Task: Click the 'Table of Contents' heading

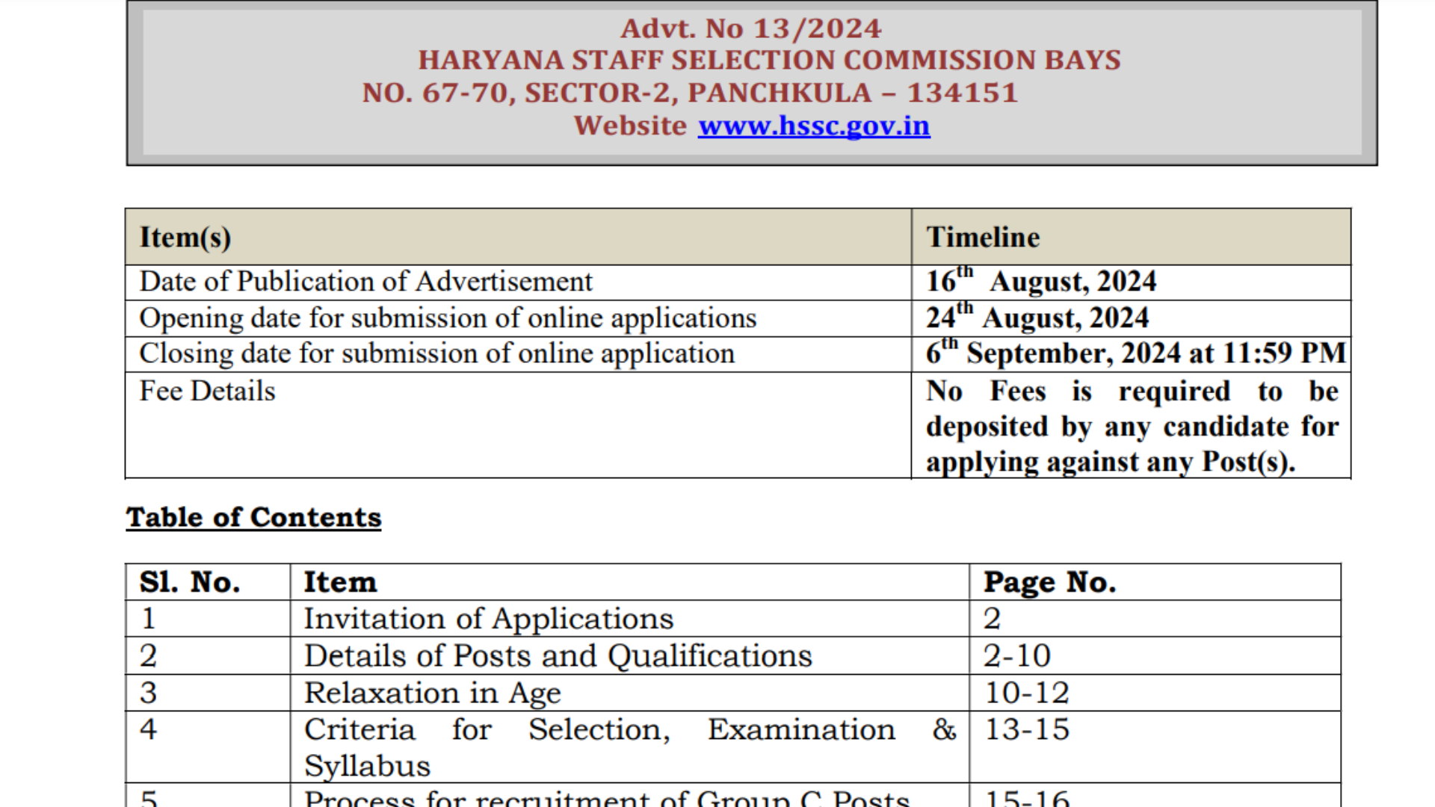Action: (x=253, y=517)
